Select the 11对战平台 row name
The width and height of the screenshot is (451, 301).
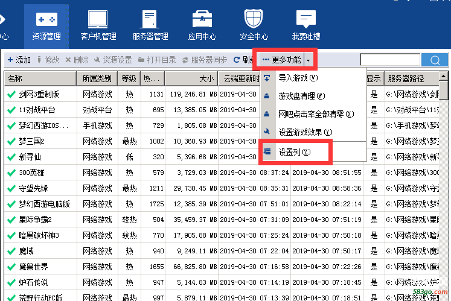point(37,110)
